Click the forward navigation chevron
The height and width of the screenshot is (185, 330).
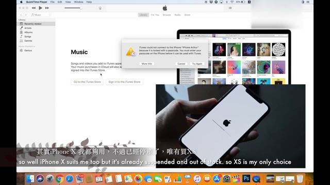pyautogui.click(x=26, y=15)
